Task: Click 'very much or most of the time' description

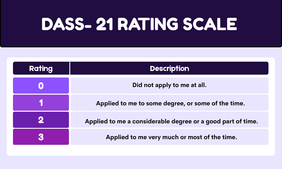Action: 171,137
